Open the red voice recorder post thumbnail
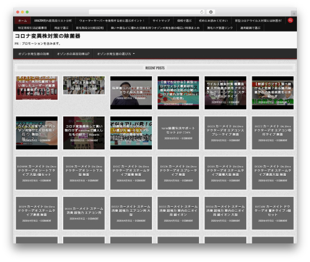The width and height of the screenshot is (310, 262). (37, 88)
